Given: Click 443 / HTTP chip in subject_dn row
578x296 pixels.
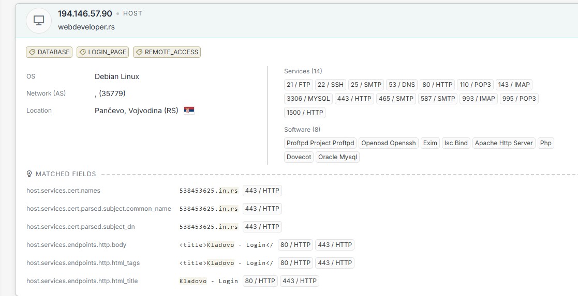Looking at the screenshot, I should point(262,227).
